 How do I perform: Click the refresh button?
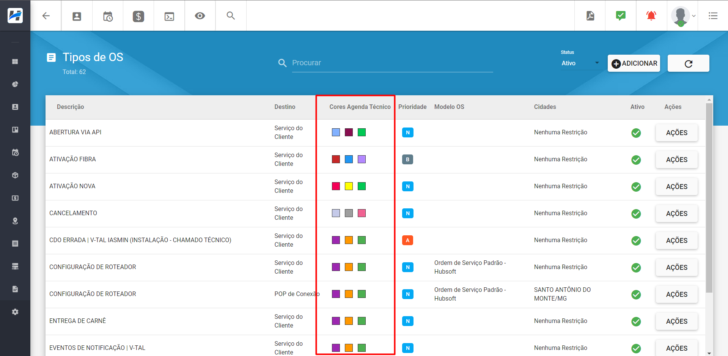coord(688,63)
